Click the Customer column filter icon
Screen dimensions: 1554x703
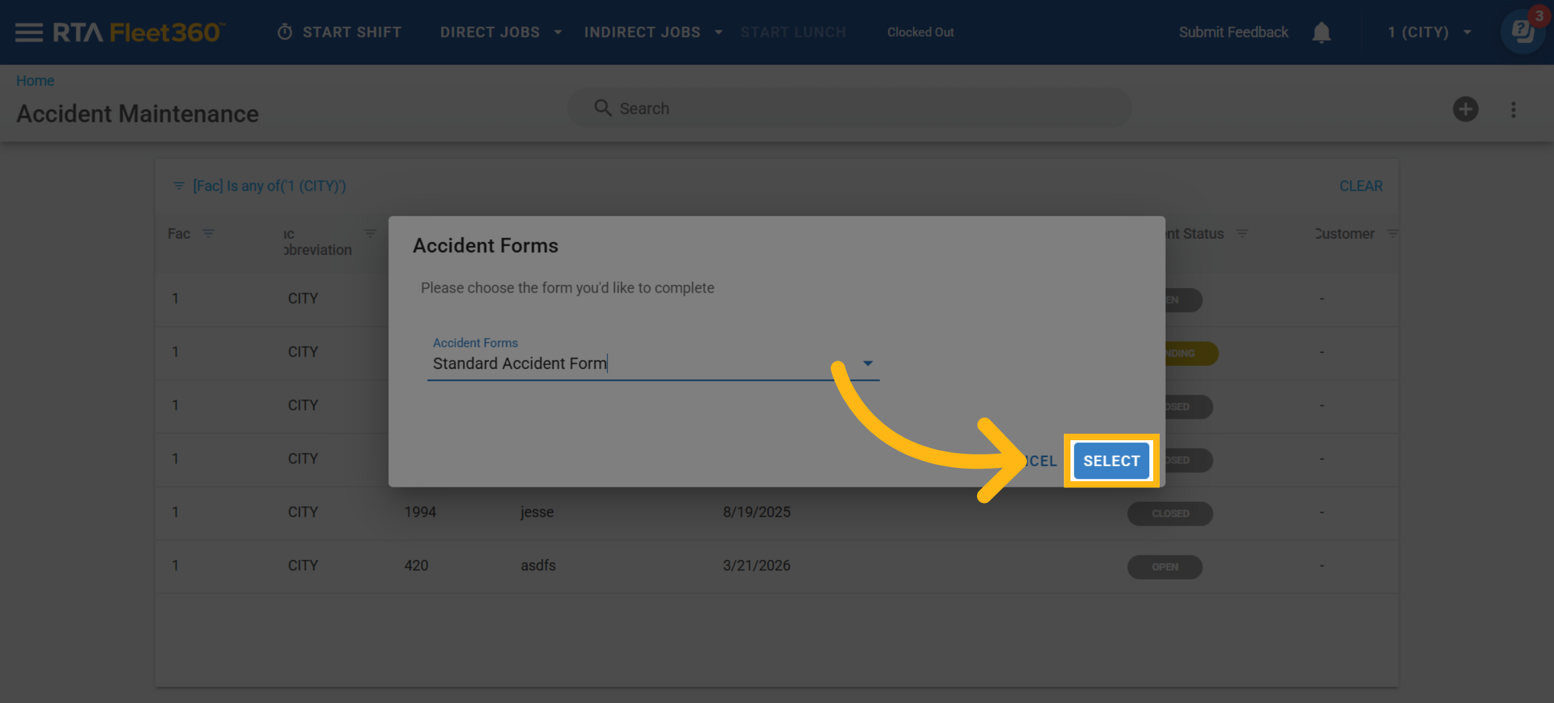(x=1392, y=233)
